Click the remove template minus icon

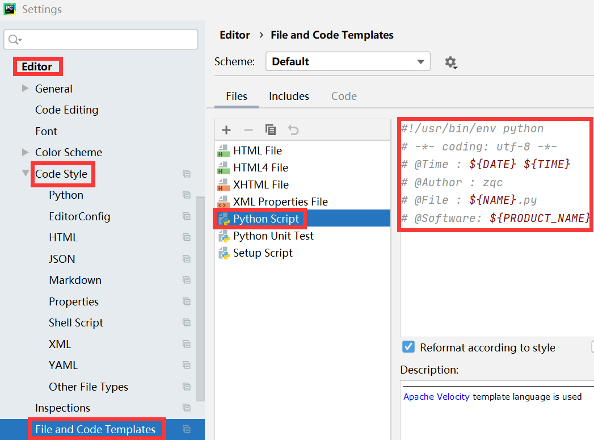[x=248, y=131]
